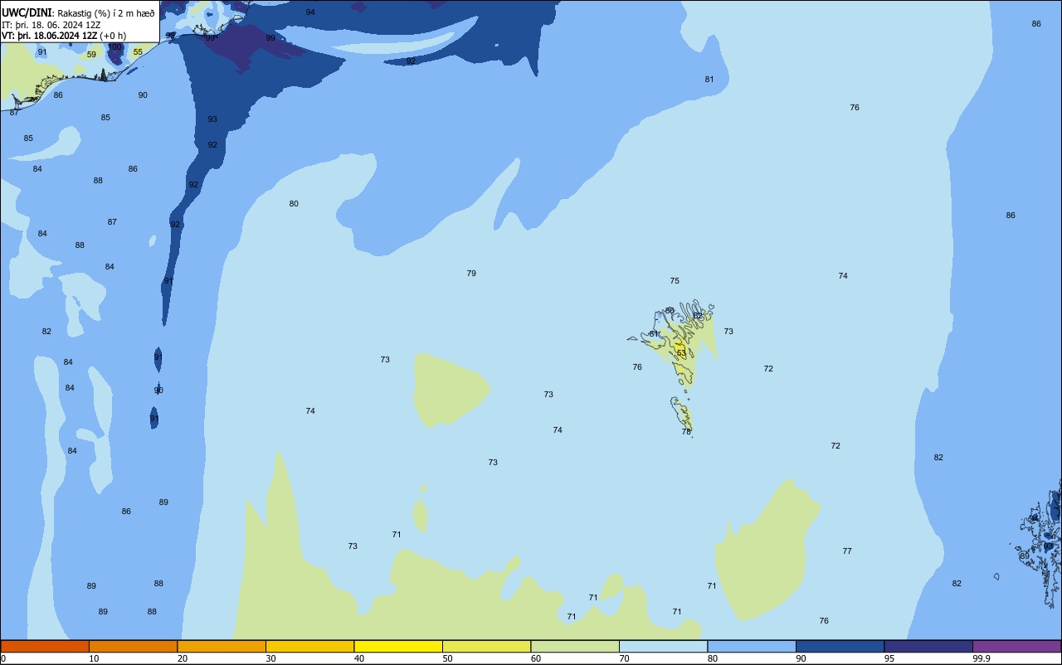Click the orange 10–20 legend swatch

(133, 646)
